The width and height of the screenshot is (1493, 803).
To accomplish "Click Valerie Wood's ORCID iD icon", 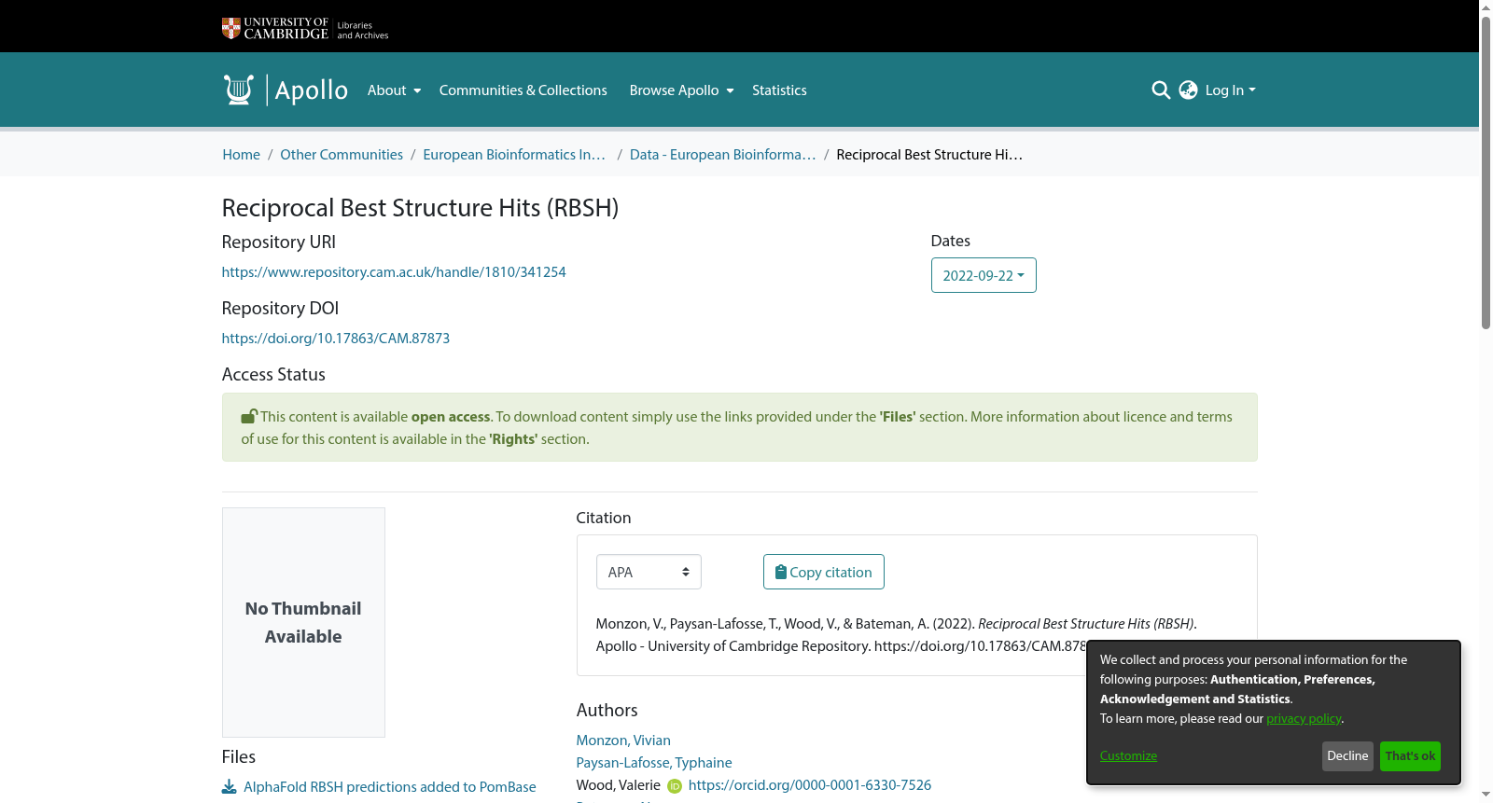I will coord(675,786).
